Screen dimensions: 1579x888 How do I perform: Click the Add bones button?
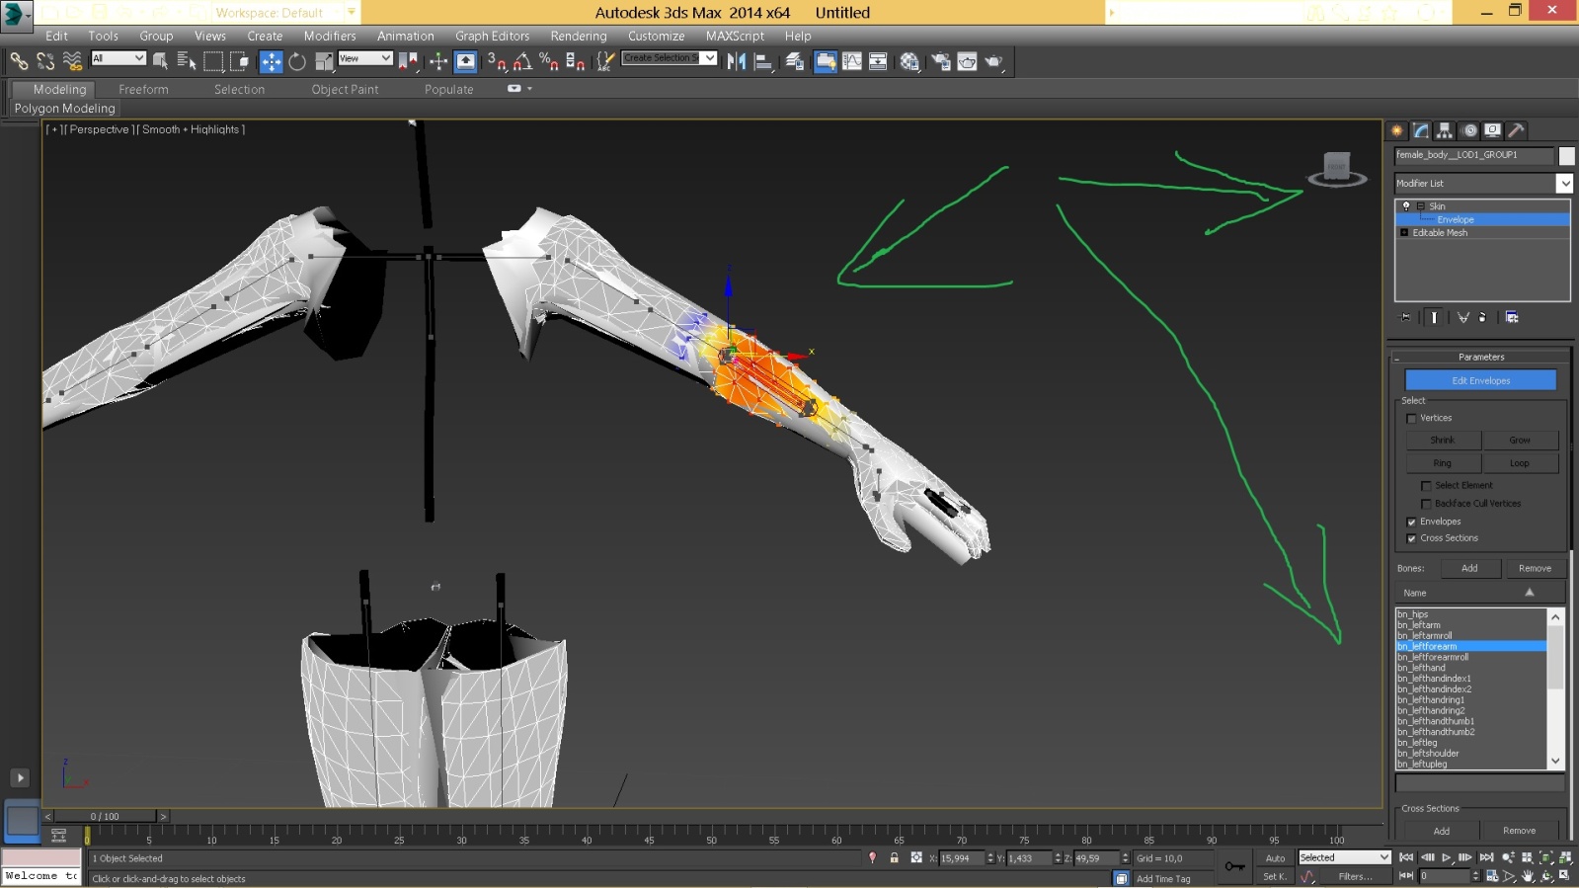[x=1469, y=568]
